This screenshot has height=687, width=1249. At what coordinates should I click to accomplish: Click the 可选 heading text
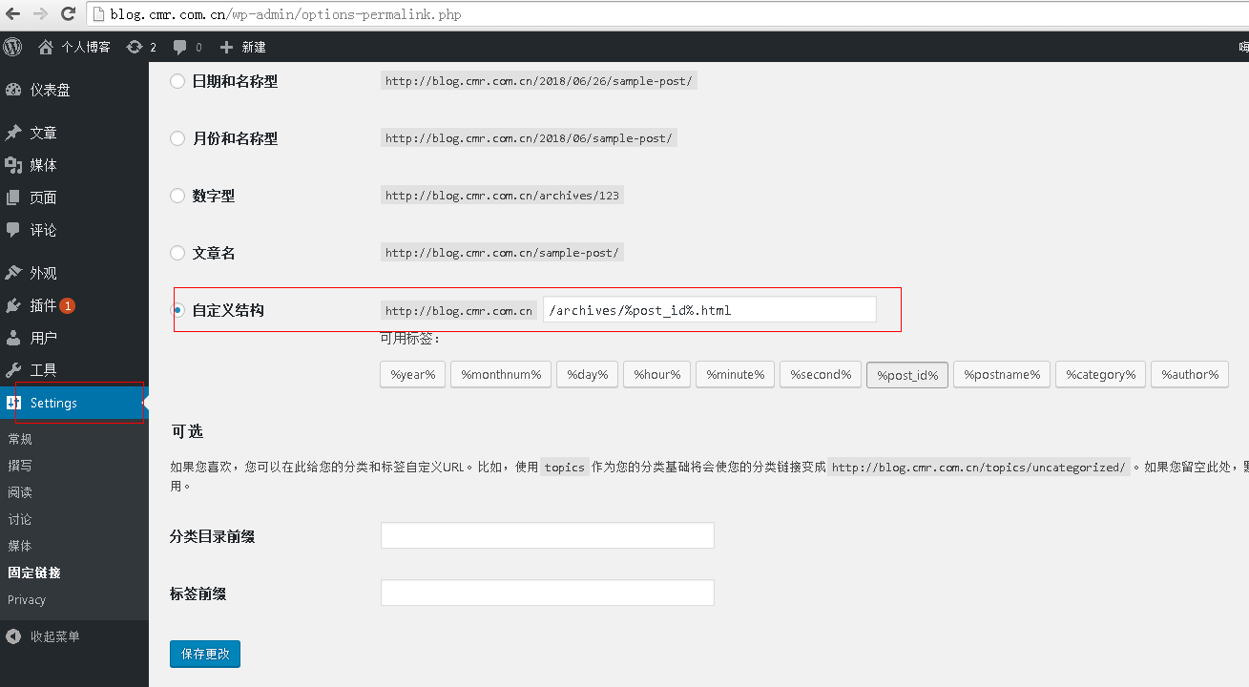(x=187, y=431)
